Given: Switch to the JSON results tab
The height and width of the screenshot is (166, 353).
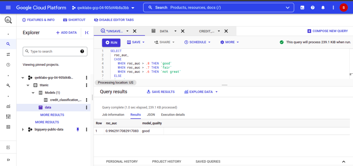Looking at the screenshot, I should 151,115.
